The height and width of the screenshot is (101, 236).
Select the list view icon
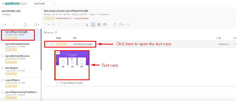(x=93, y=25)
